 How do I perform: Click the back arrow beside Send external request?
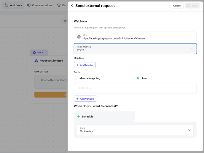72,6
